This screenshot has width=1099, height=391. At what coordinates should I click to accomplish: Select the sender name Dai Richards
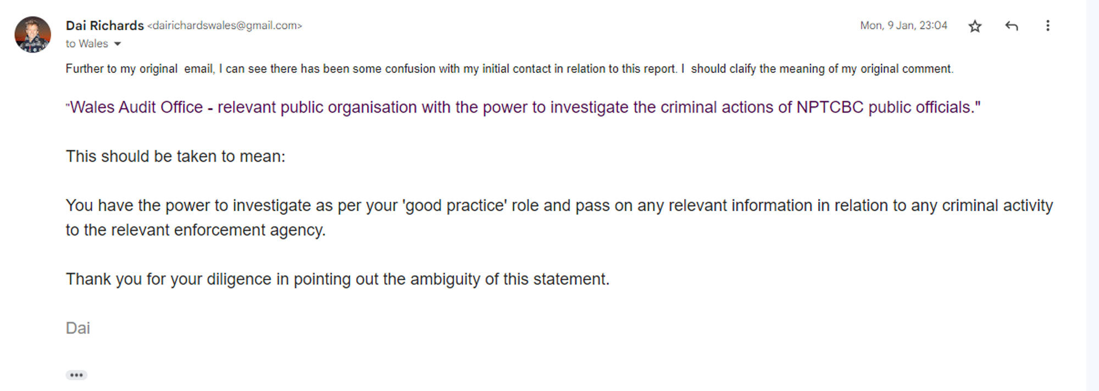pyautogui.click(x=104, y=26)
